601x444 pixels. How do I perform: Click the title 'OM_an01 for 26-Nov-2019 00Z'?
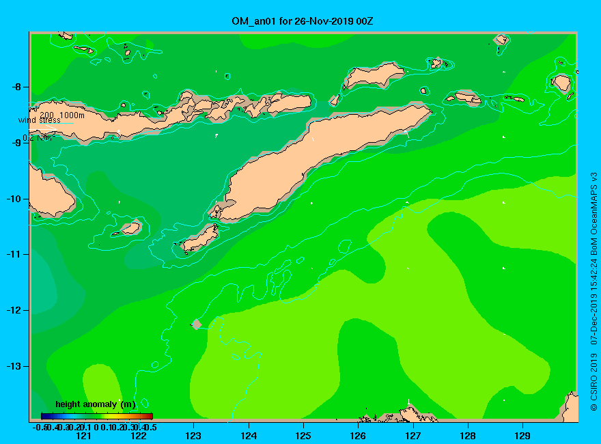pos(302,21)
